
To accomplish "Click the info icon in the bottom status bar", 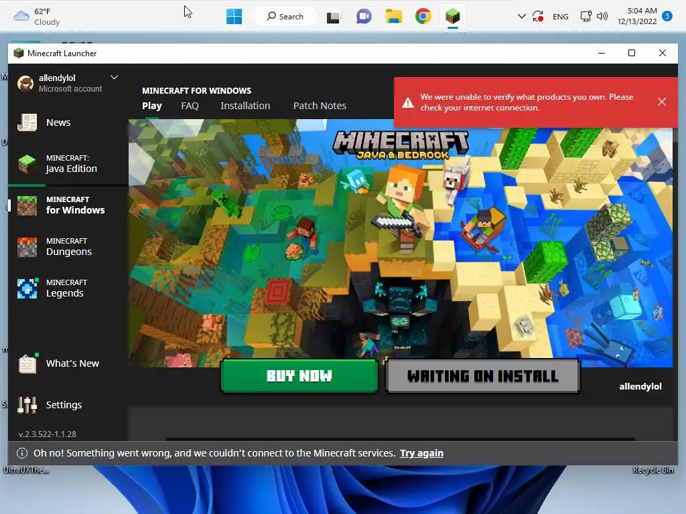I will point(22,453).
